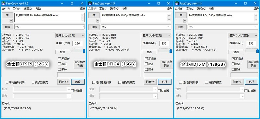Click 缓冲区 256 field in DTXM window

tap(251, 44)
